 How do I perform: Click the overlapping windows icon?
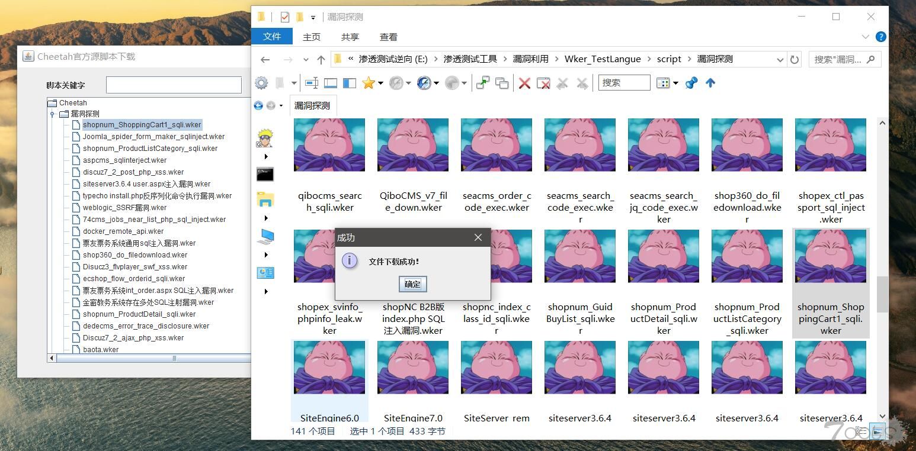click(x=502, y=83)
